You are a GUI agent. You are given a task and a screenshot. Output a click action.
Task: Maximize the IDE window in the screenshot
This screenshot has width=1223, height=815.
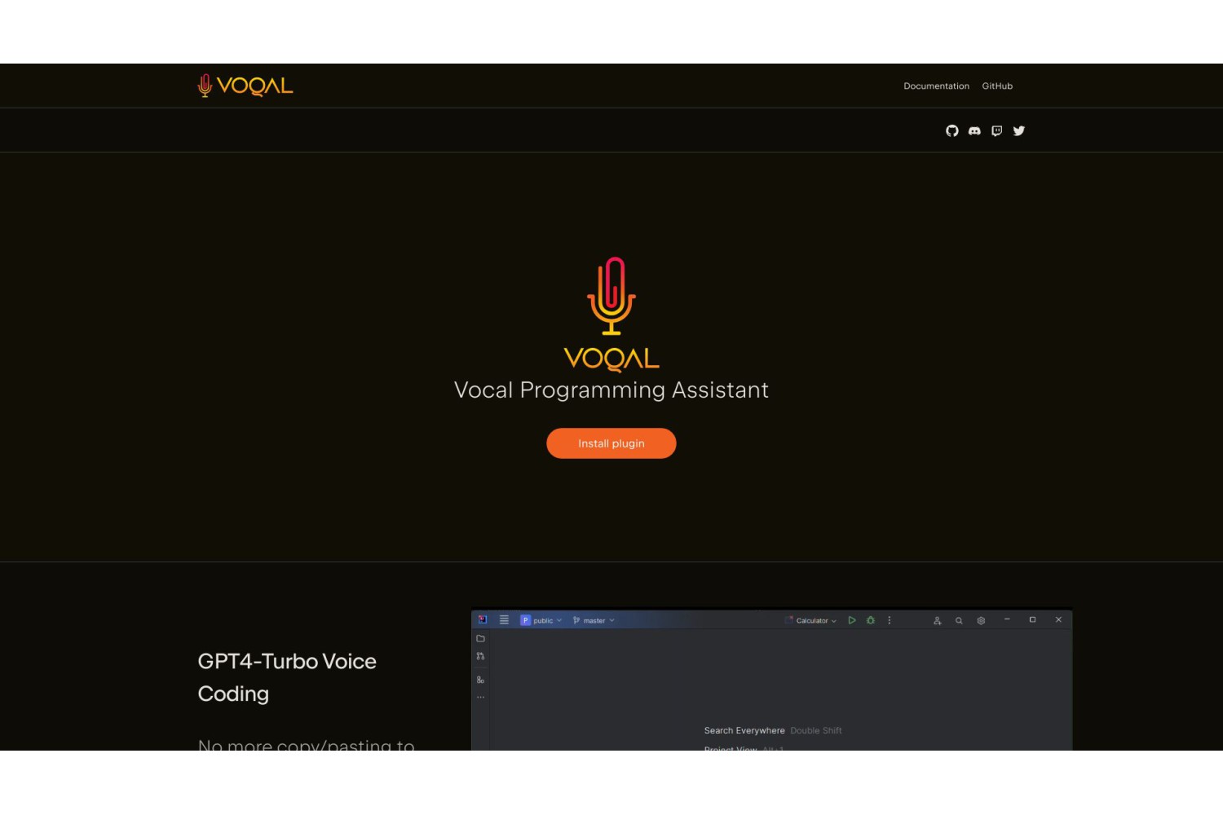tap(1032, 619)
